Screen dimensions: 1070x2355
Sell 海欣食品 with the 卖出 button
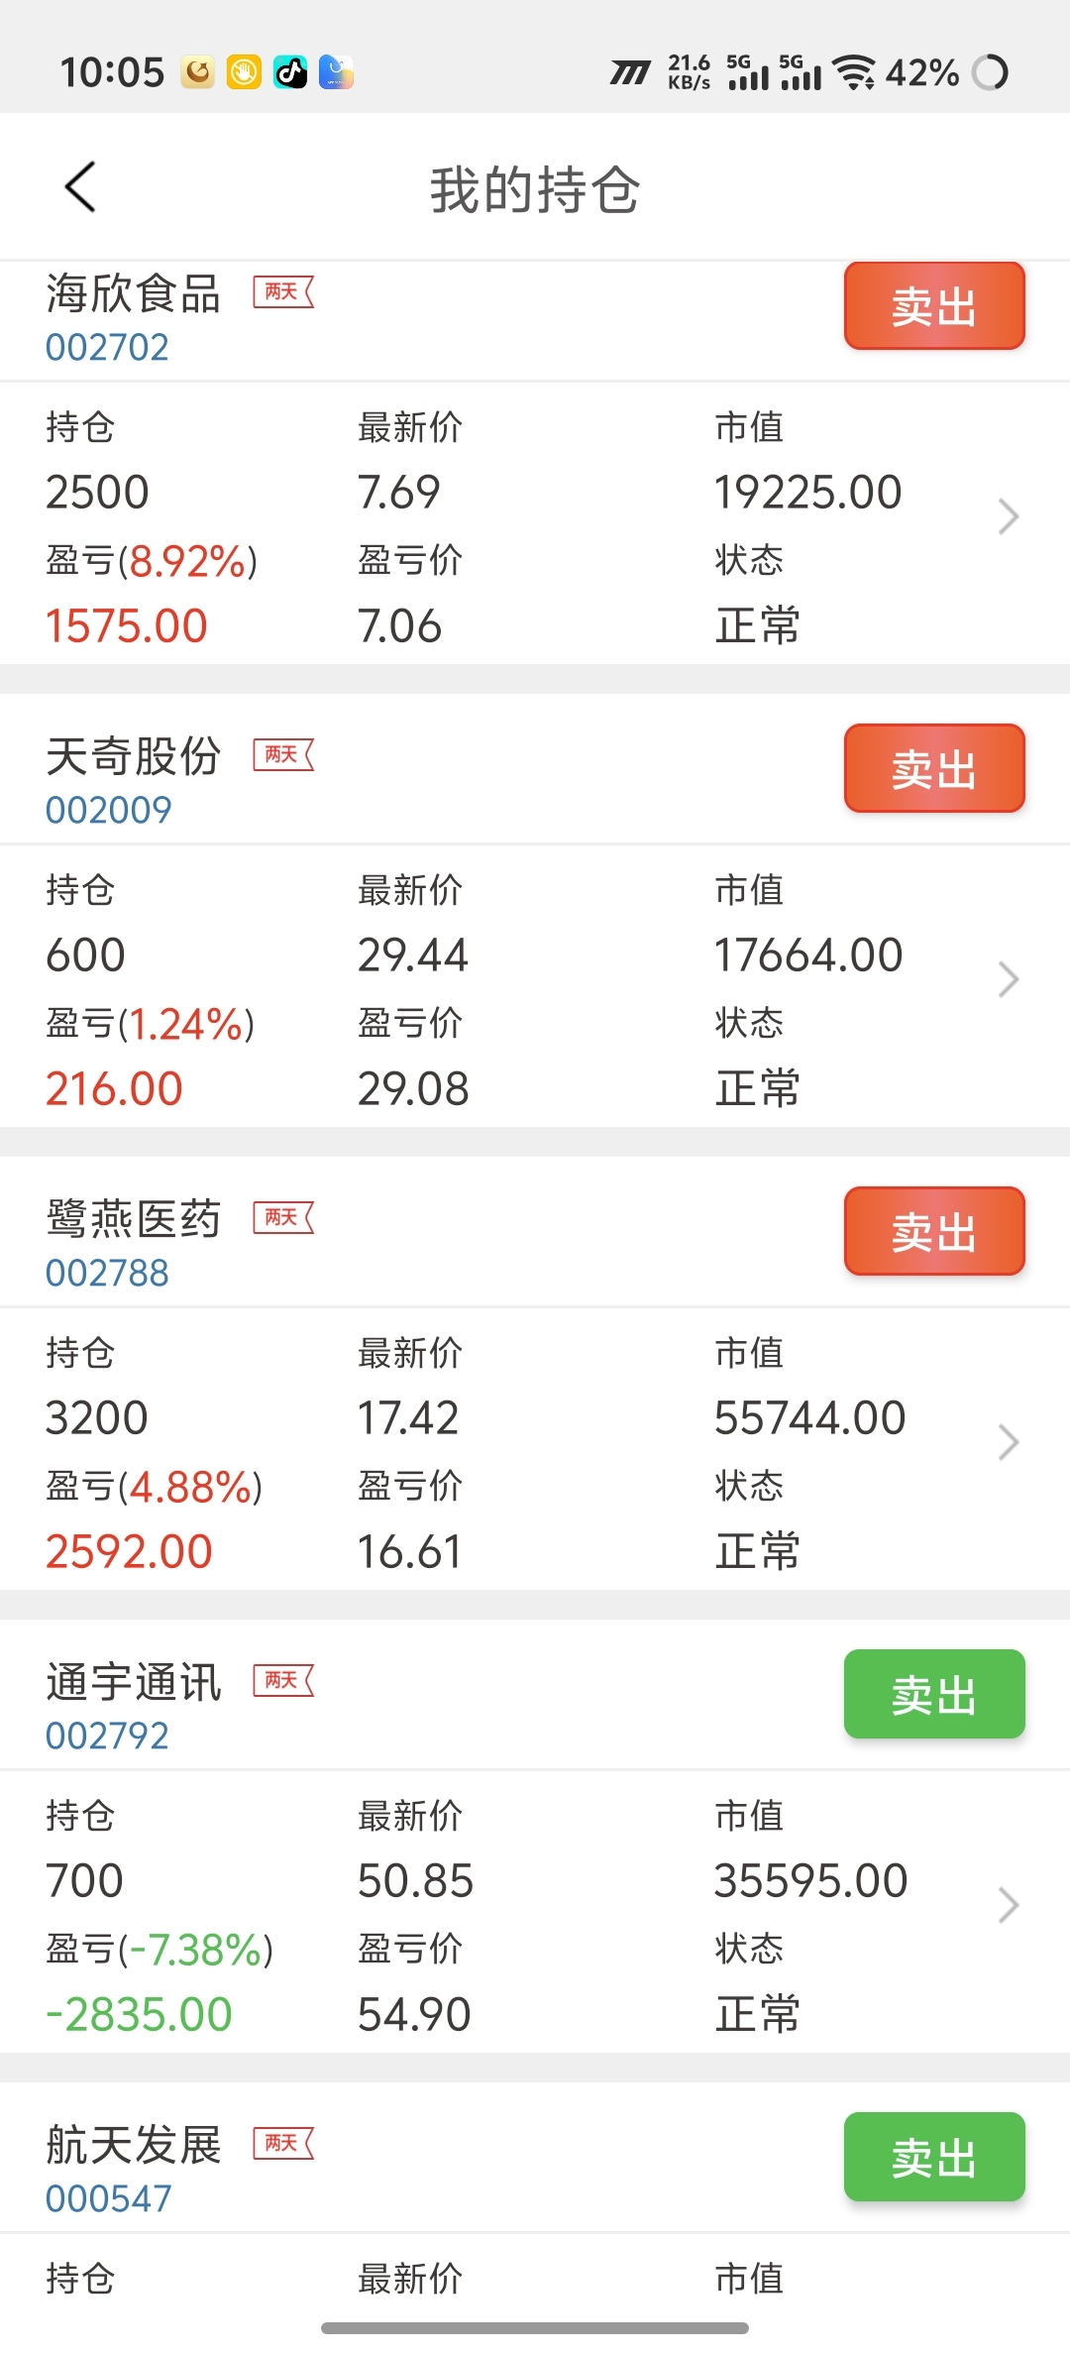(934, 306)
